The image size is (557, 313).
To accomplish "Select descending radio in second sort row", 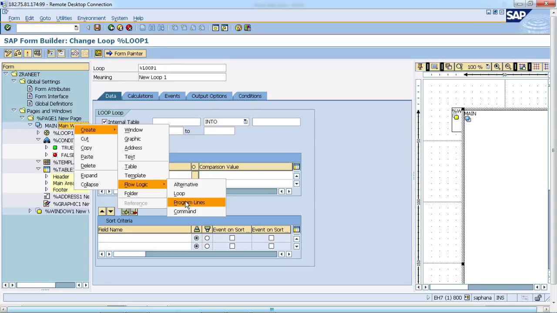I will 207,246.
